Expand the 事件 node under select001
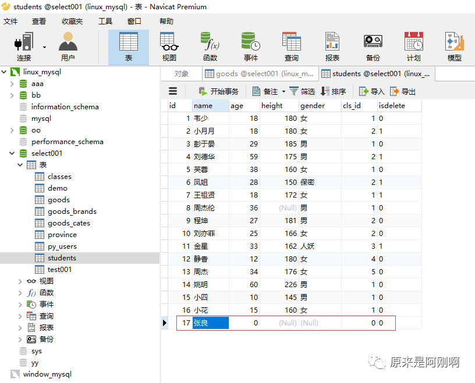Viewport: 475px width, 383px height. pyautogui.click(x=20, y=305)
